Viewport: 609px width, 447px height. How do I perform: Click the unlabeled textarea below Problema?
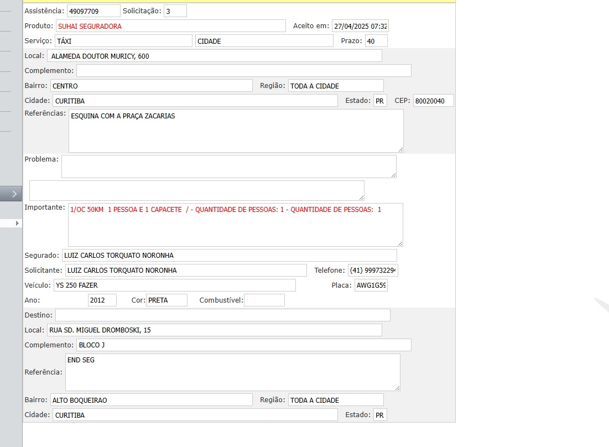(x=196, y=190)
